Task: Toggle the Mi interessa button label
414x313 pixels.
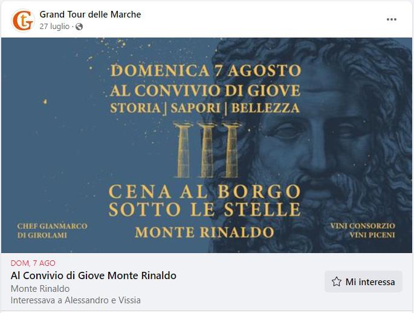Action: [x=370, y=282]
